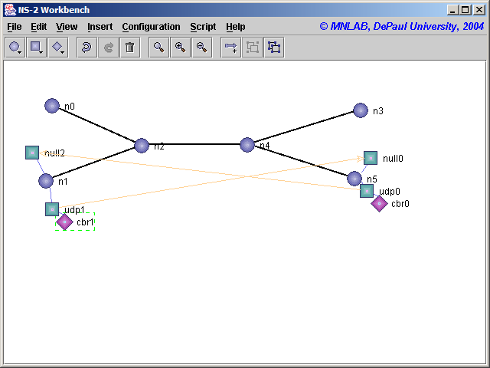
Task: Click the n5 node label
Action: pos(372,179)
